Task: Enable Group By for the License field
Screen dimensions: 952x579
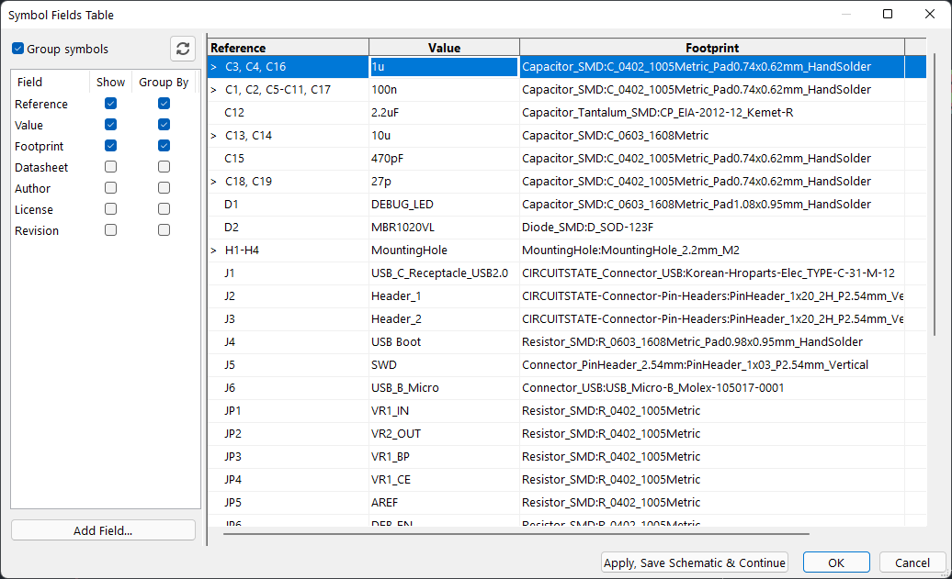Action: point(164,209)
